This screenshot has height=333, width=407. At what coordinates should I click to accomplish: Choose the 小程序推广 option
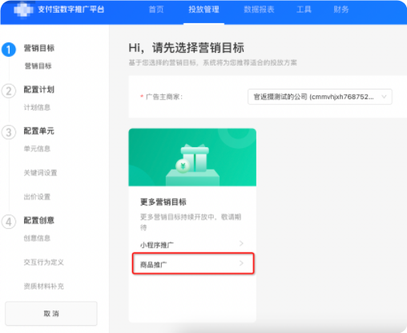[x=192, y=244]
